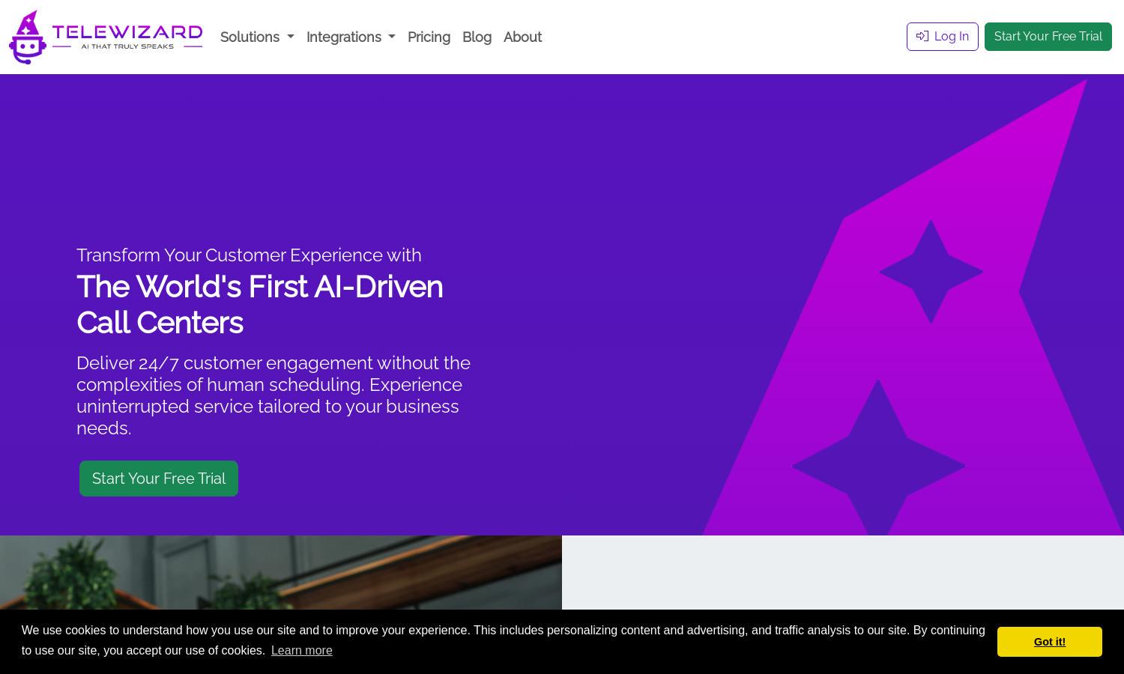Go to the Pricing page
This screenshot has height=674, width=1124.
[429, 37]
